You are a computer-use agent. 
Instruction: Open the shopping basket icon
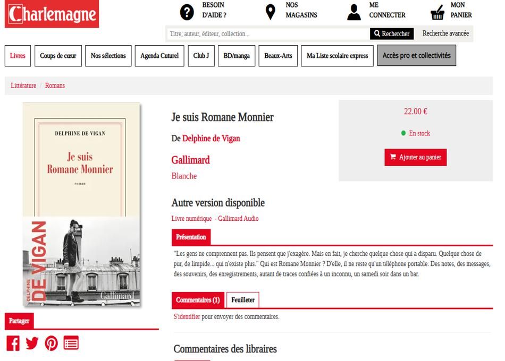point(437,12)
